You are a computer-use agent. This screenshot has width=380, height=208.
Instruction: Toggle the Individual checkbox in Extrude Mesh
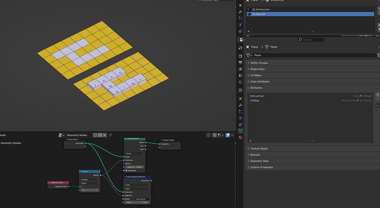(x=126, y=170)
